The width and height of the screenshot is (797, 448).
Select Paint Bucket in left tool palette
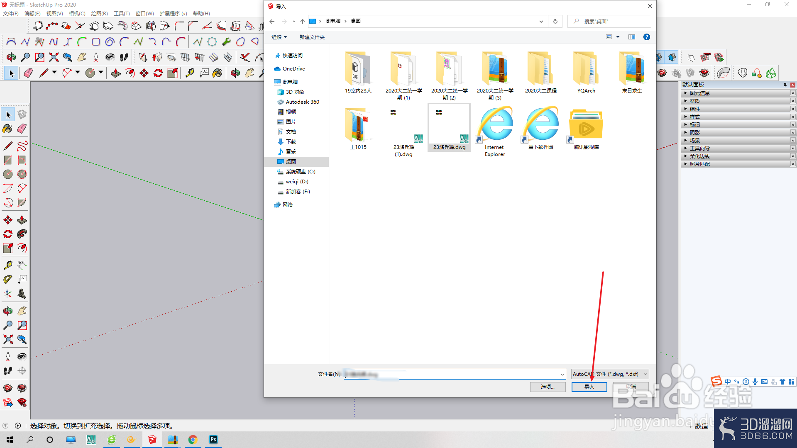coord(8,129)
